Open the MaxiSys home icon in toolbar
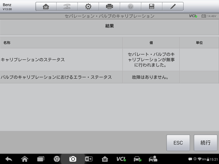 pos(46,6)
